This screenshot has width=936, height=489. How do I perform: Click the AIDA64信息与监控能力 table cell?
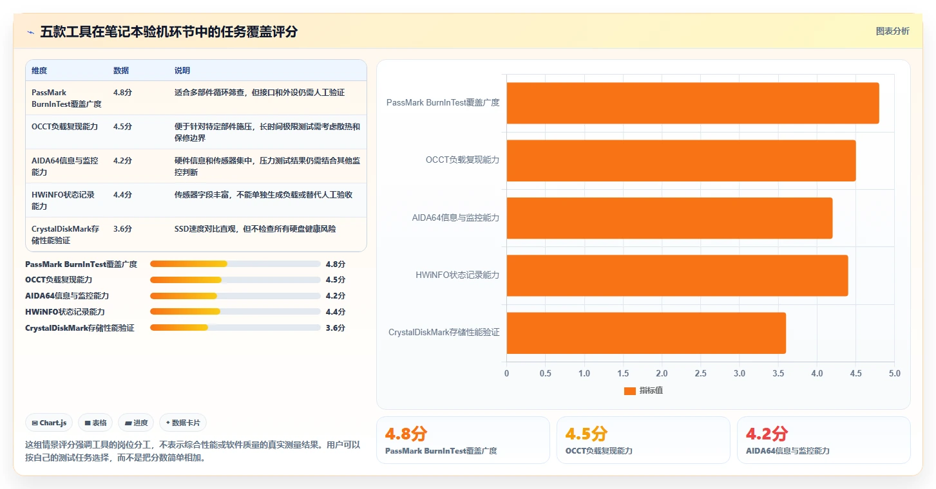[65, 167]
